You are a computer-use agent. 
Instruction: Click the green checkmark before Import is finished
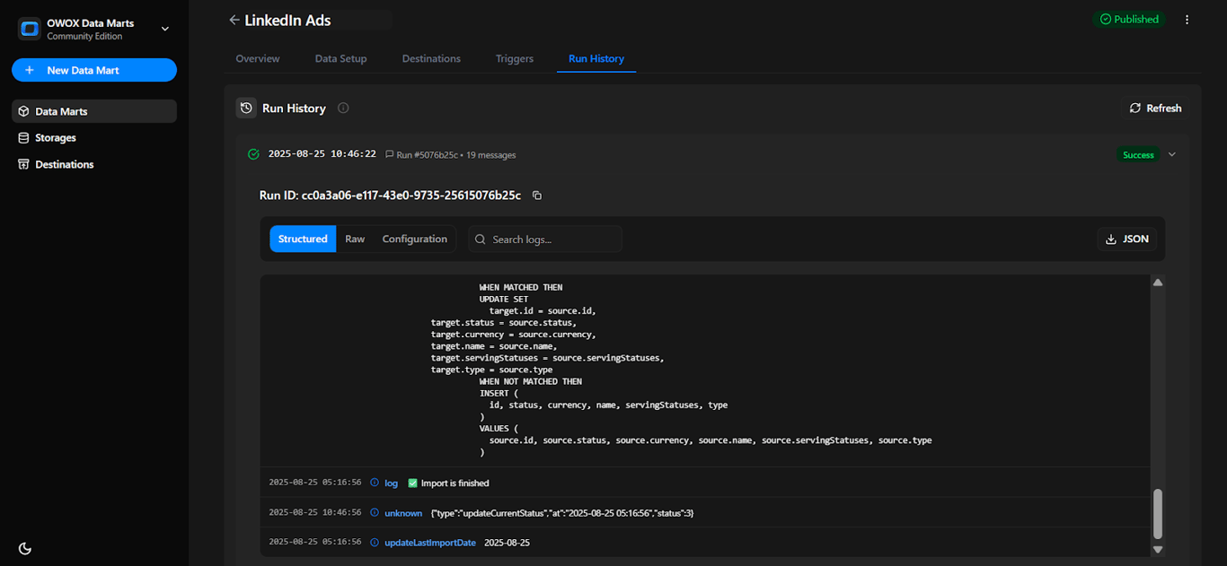[x=413, y=483]
